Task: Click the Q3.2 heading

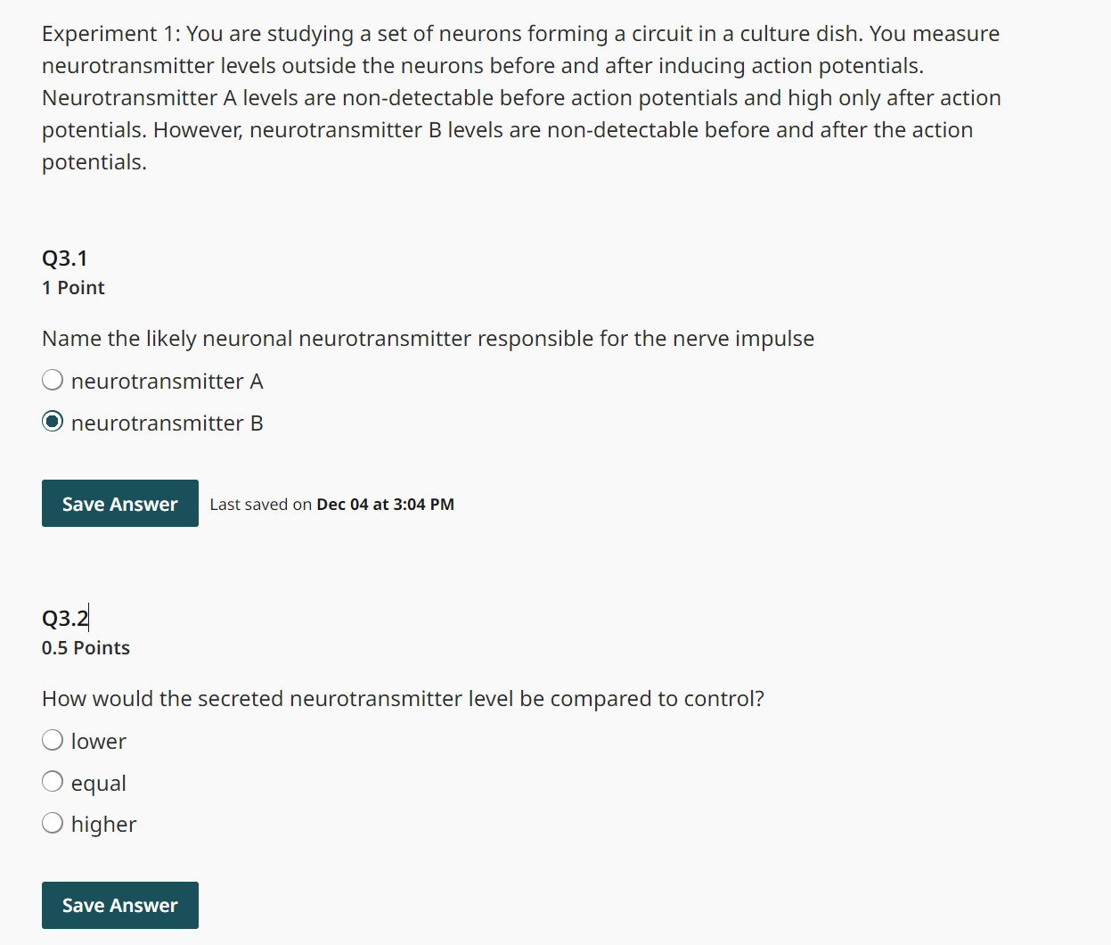Action: [x=63, y=617]
